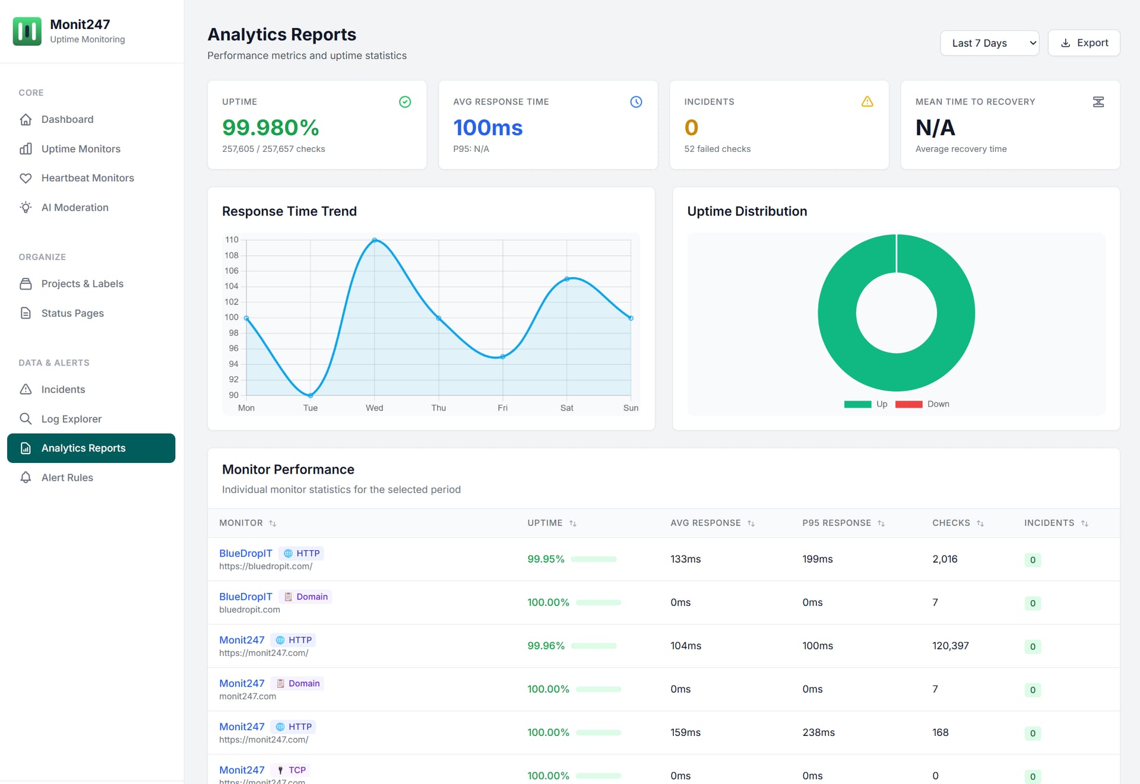Click the 238ms P95 response cell

(x=819, y=732)
